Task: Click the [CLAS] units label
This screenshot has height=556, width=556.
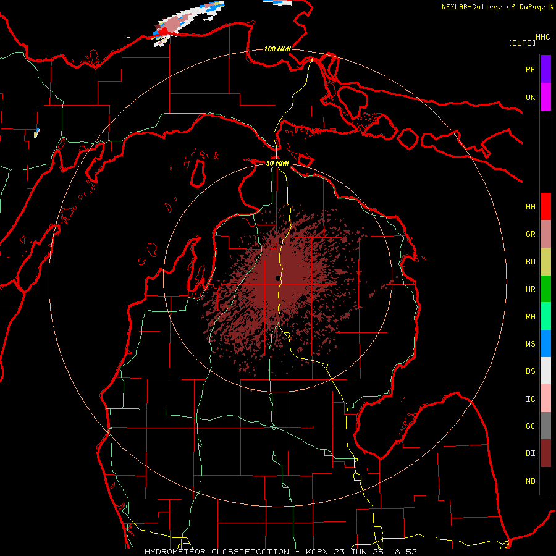Action: point(522,43)
